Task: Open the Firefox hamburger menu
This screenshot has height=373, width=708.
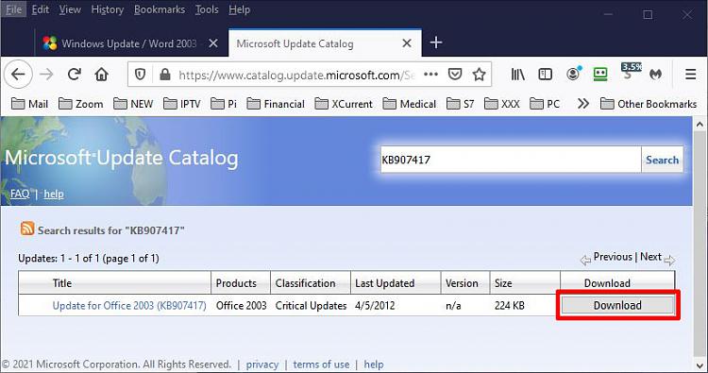Action: click(x=690, y=74)
